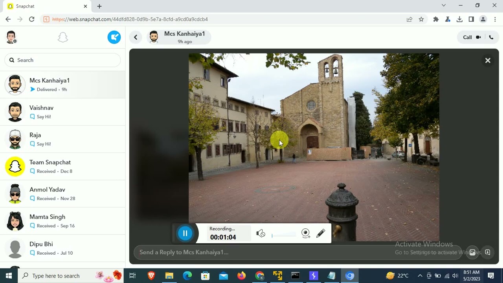Open browser downloads icon
The height and width of the screenshot is (283, 503).
(x=459, y=19)
